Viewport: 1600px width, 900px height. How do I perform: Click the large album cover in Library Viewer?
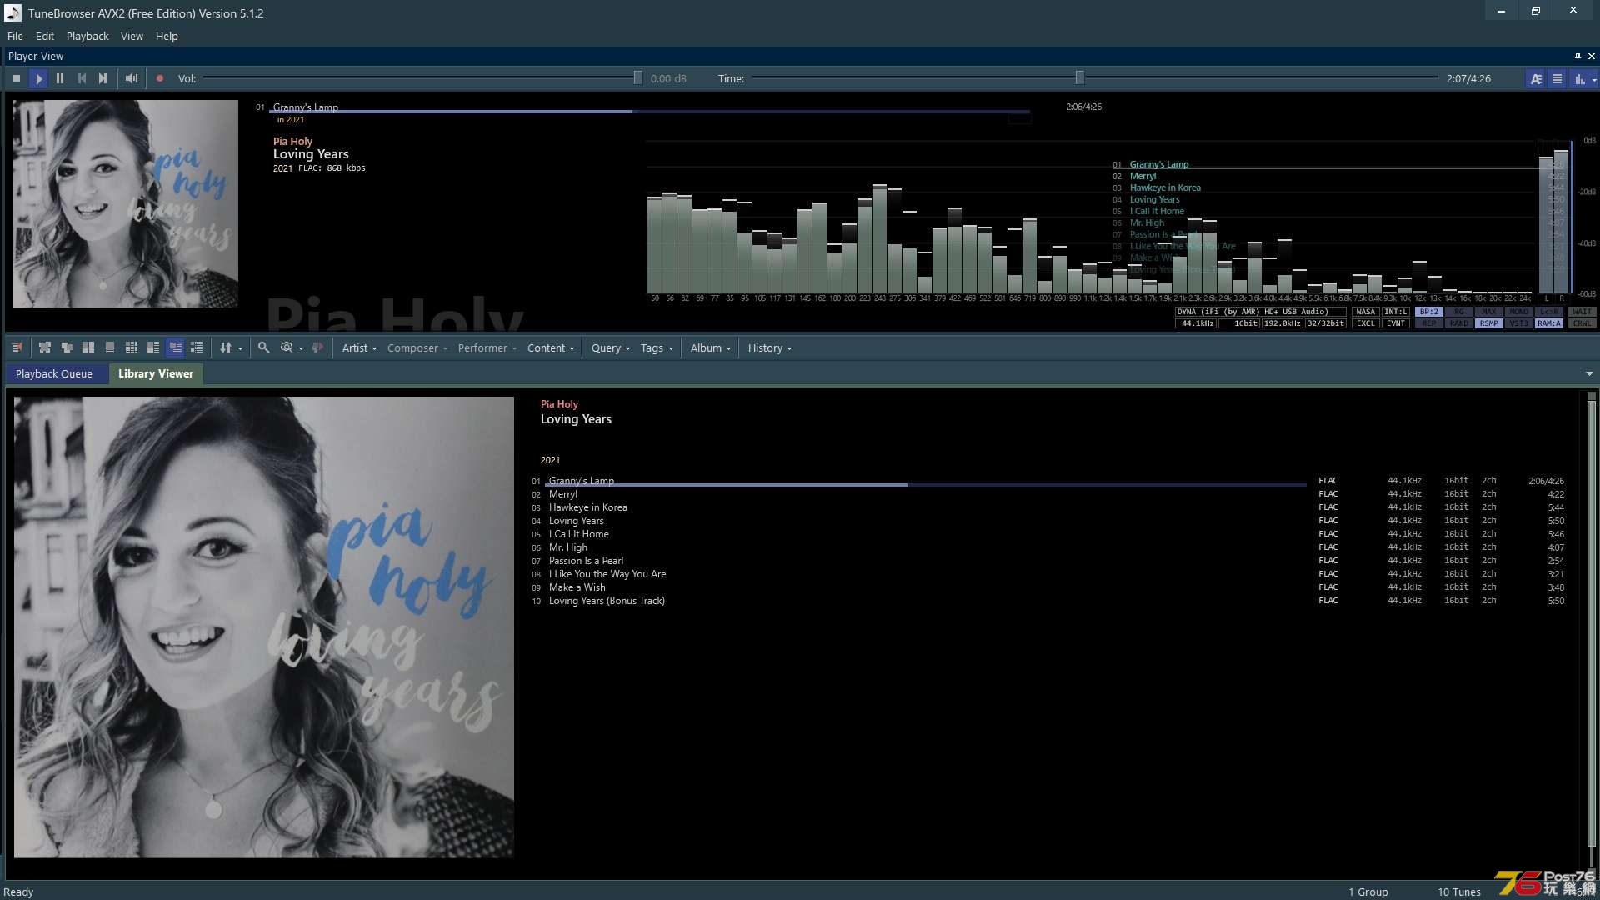click(264, 627)
